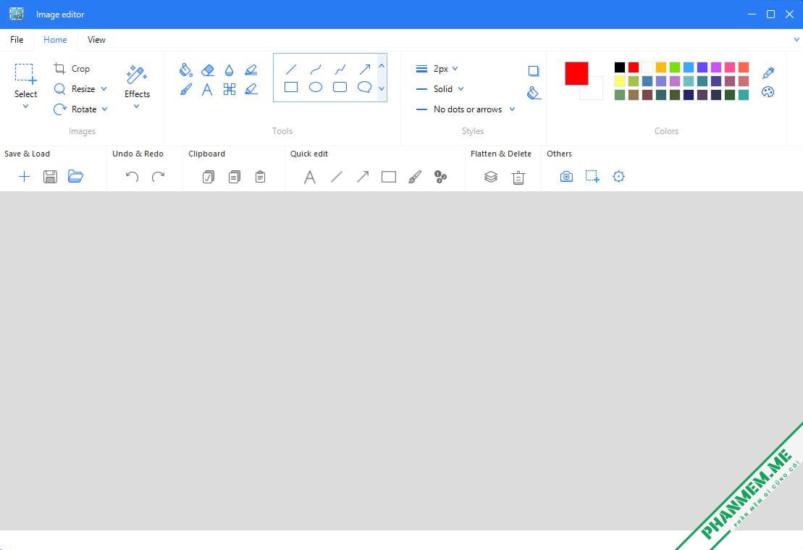Click the selection-plus icon in Others
Screen dimensions: 803x550
click(x=592, y=177)
